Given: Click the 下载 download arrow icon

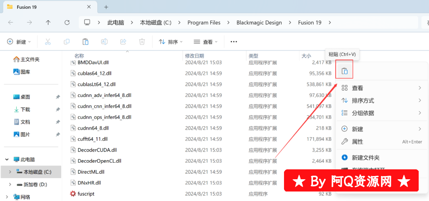Looking at the screenshot, I should [16, 110].
